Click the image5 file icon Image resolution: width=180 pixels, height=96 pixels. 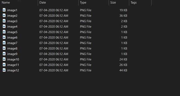coord(4,32)
